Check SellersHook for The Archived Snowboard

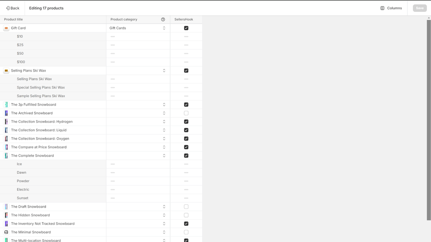pyautogui.click(x=186, y=113)
